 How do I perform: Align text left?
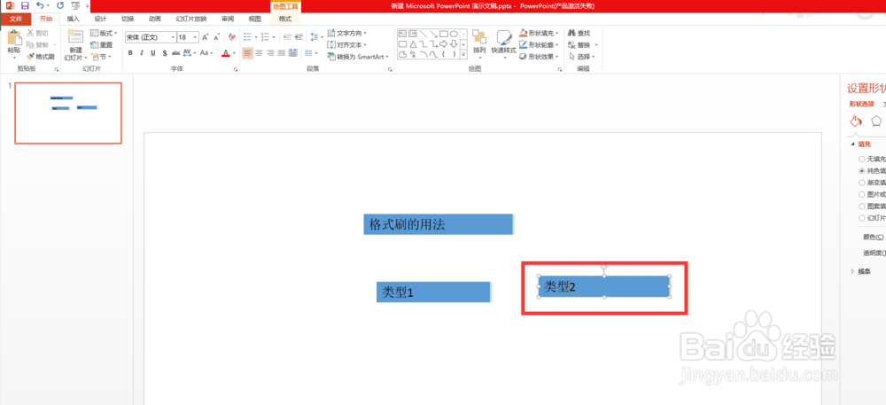pyautogui.click(x=247, y=53)
